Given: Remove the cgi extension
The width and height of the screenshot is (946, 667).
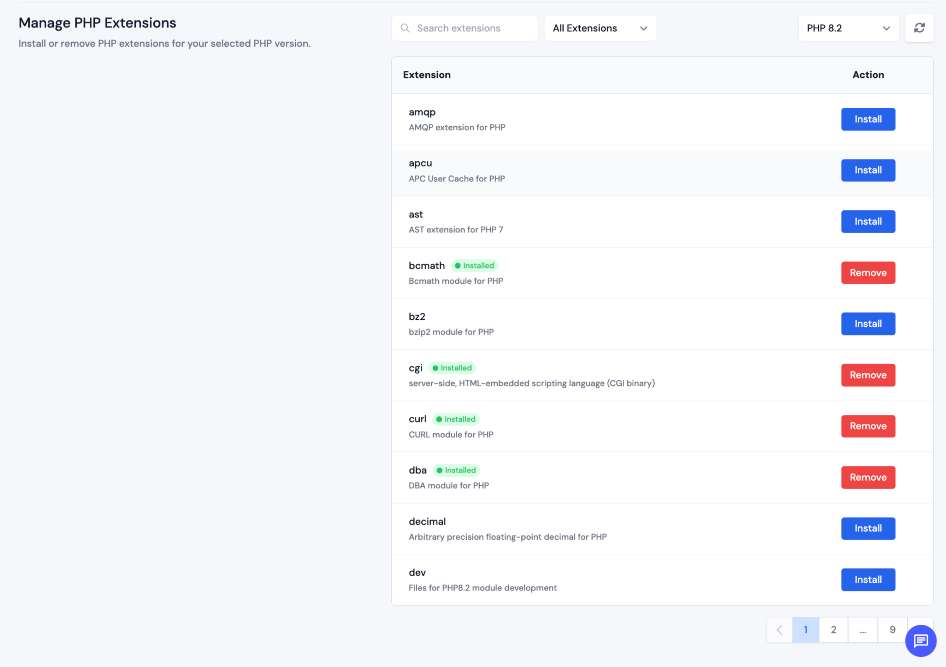Looking at the screenshot, I should 868,375.
